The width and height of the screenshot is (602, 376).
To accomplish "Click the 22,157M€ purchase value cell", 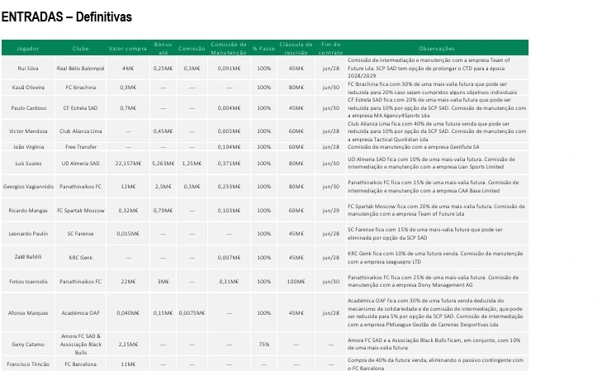I will pyautogui.click(x=128, y=164).
